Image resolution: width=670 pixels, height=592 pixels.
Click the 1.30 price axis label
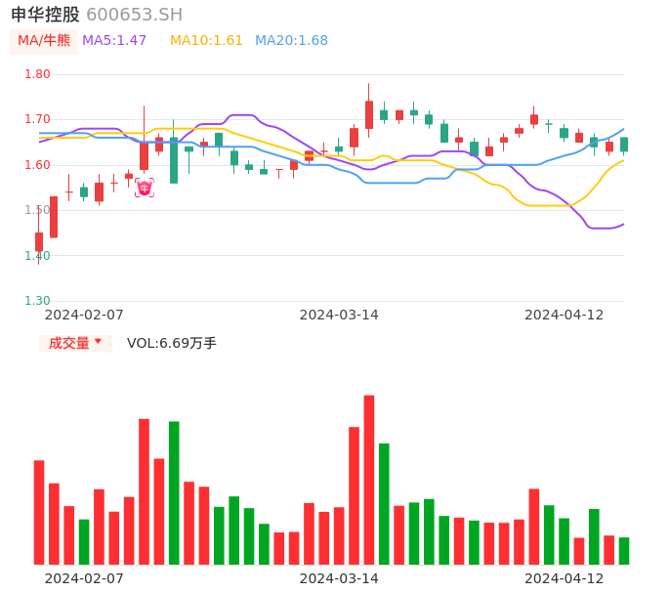37,301
